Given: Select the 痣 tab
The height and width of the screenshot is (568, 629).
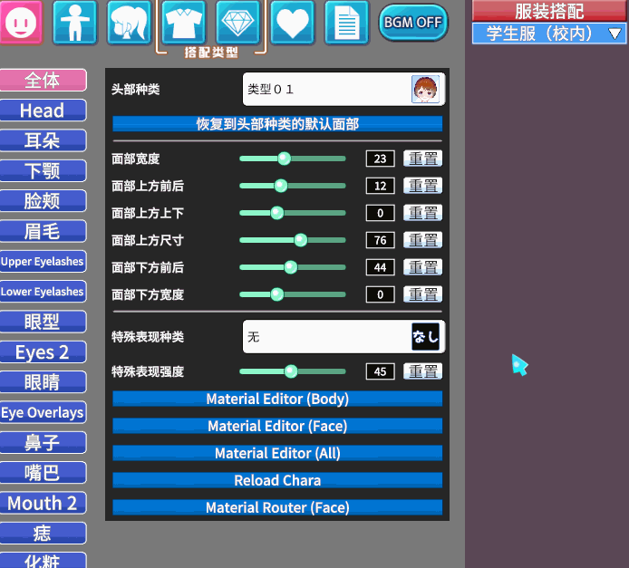Looking at the screenshot, I should click(x=43, y=534).
